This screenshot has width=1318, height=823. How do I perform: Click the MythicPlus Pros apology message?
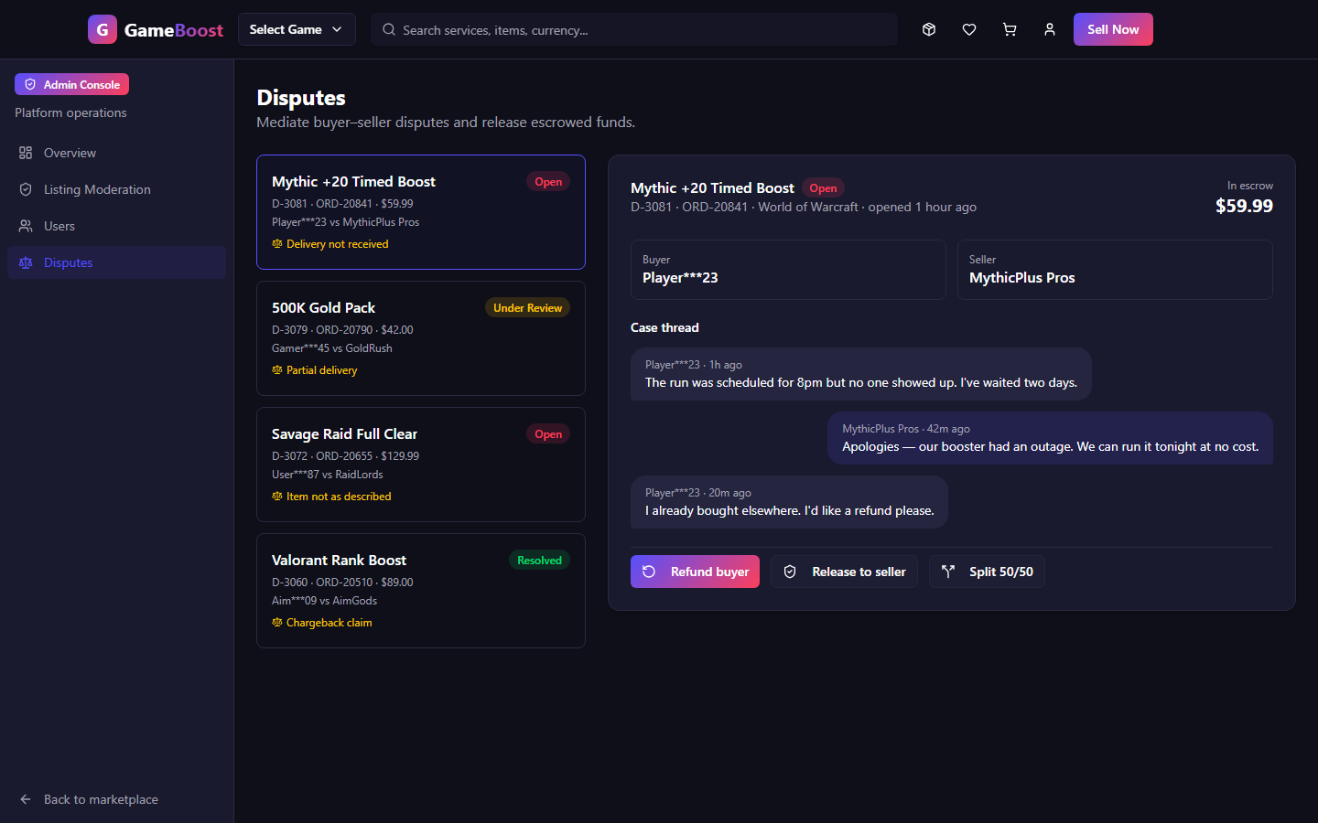(1050, 438)
